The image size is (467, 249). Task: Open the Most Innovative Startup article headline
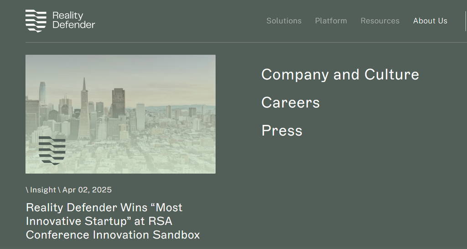[113, 221]
